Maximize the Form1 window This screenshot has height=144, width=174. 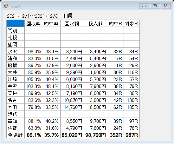click(x=155, y=6)
